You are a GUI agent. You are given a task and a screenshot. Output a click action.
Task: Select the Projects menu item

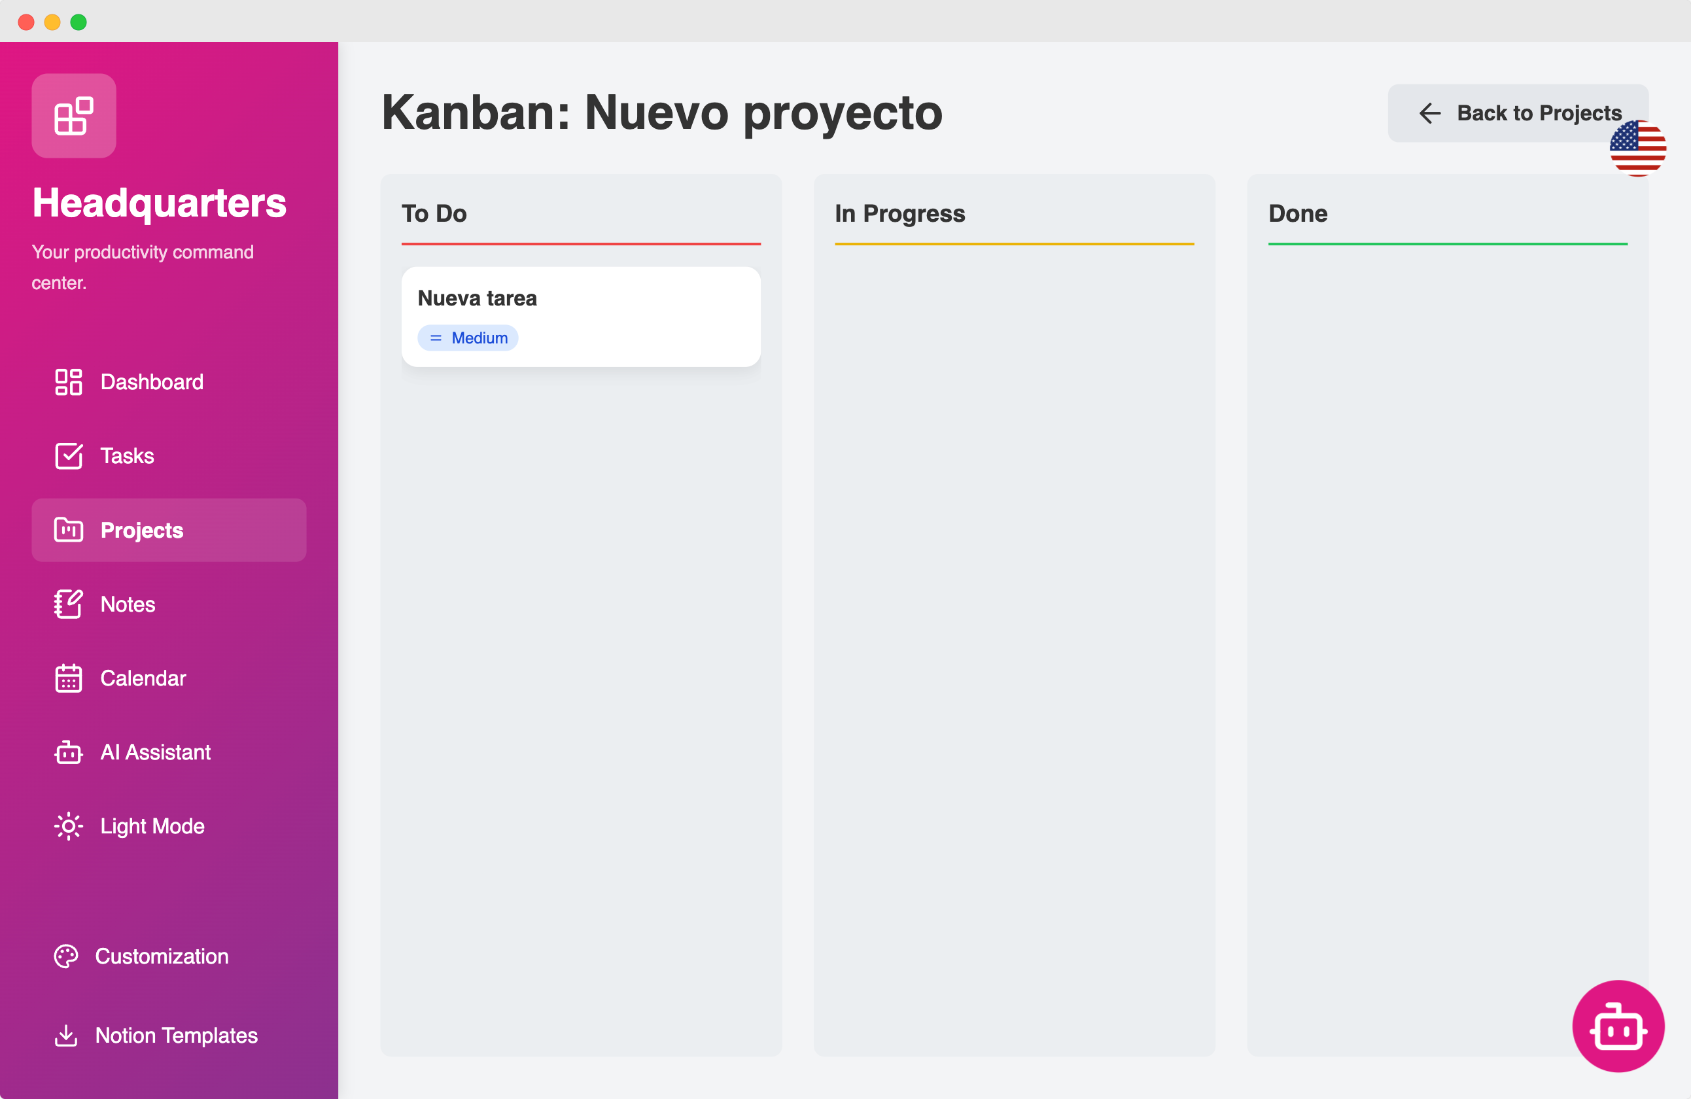point(169,530)
